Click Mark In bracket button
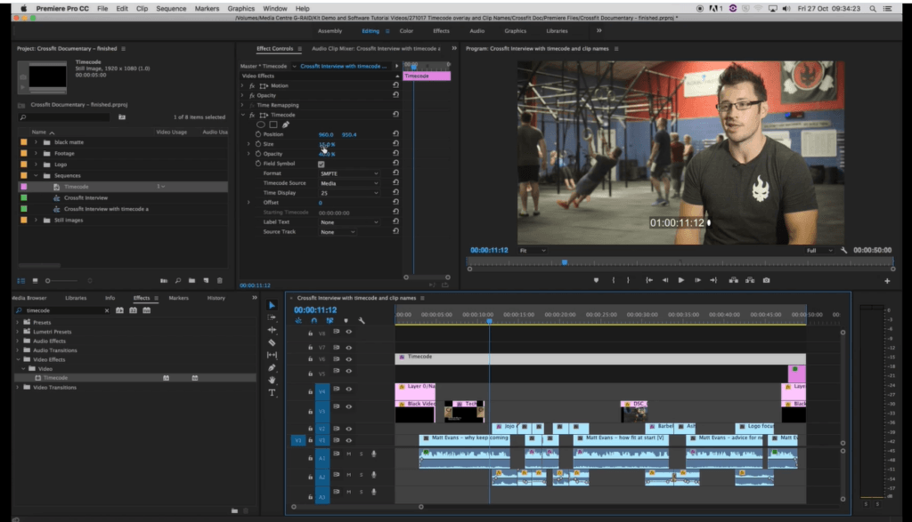 pos(614,280)
